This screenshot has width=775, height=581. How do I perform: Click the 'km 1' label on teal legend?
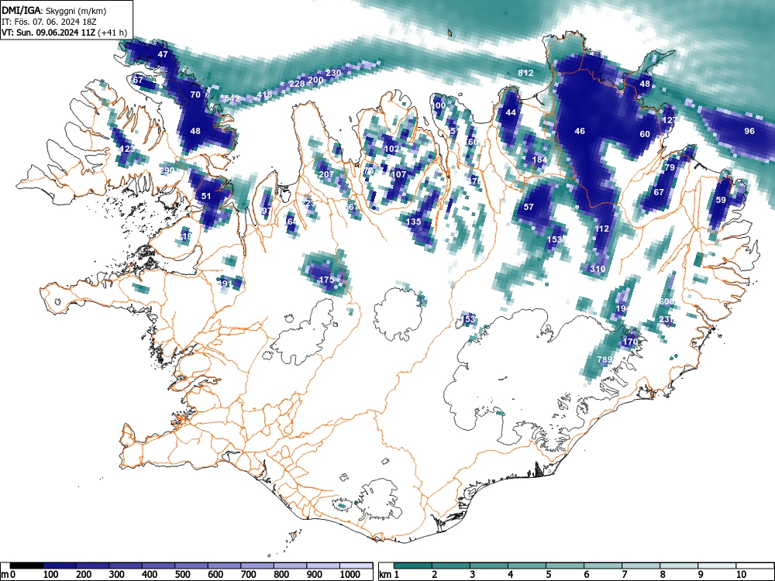(x=390, y=574)
